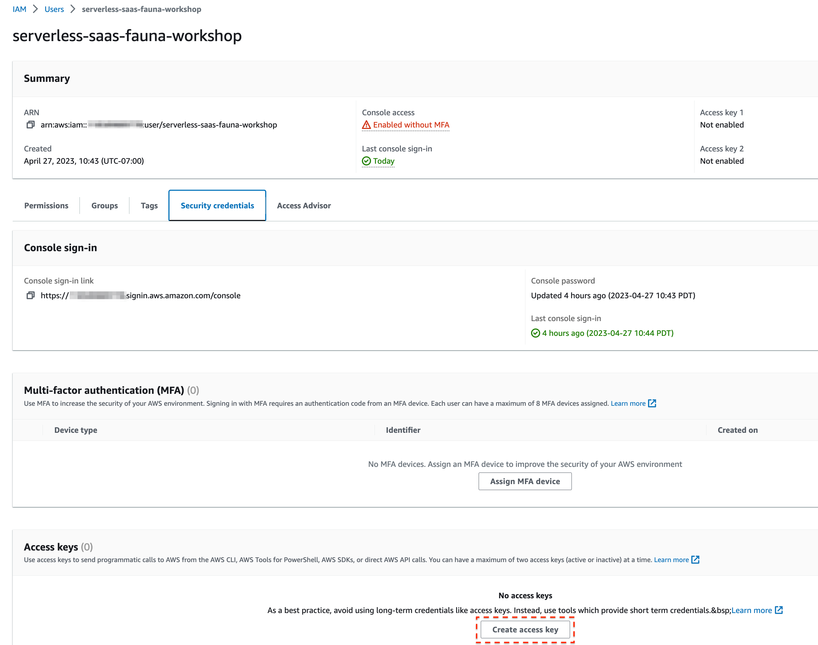Open the Access keys description Learn more link

pos(671,560)
